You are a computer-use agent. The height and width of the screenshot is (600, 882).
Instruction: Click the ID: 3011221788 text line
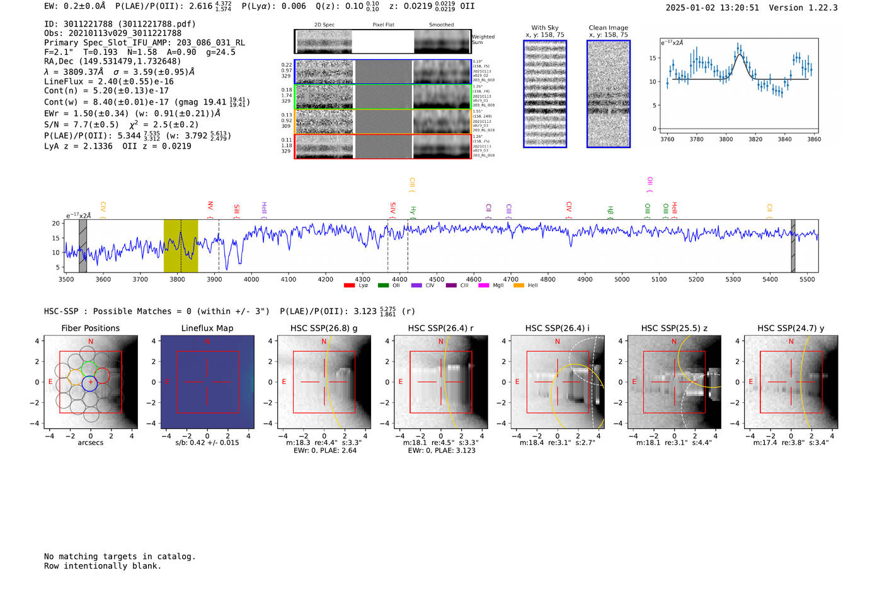point(120,24)
